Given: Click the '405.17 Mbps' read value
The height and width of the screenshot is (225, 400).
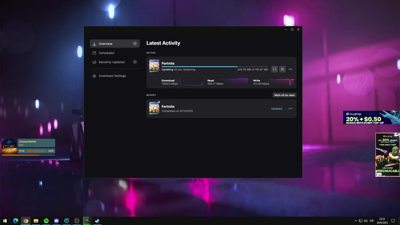Looking at the screenshot, I should point(215,84).
